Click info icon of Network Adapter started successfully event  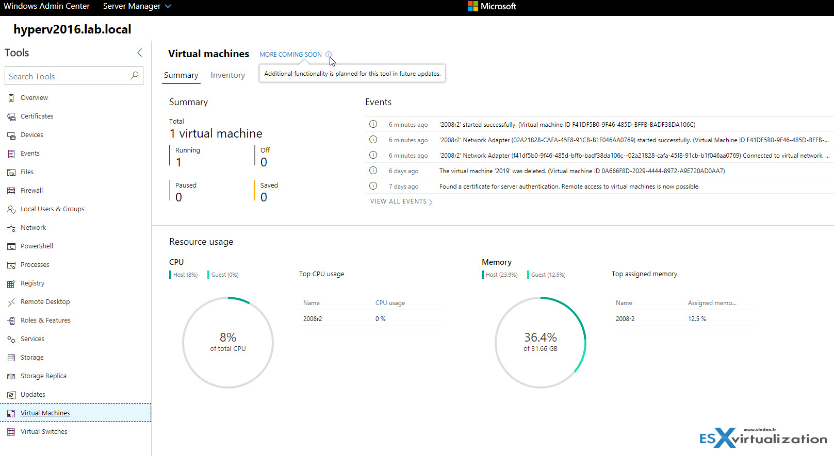[373, 140]
